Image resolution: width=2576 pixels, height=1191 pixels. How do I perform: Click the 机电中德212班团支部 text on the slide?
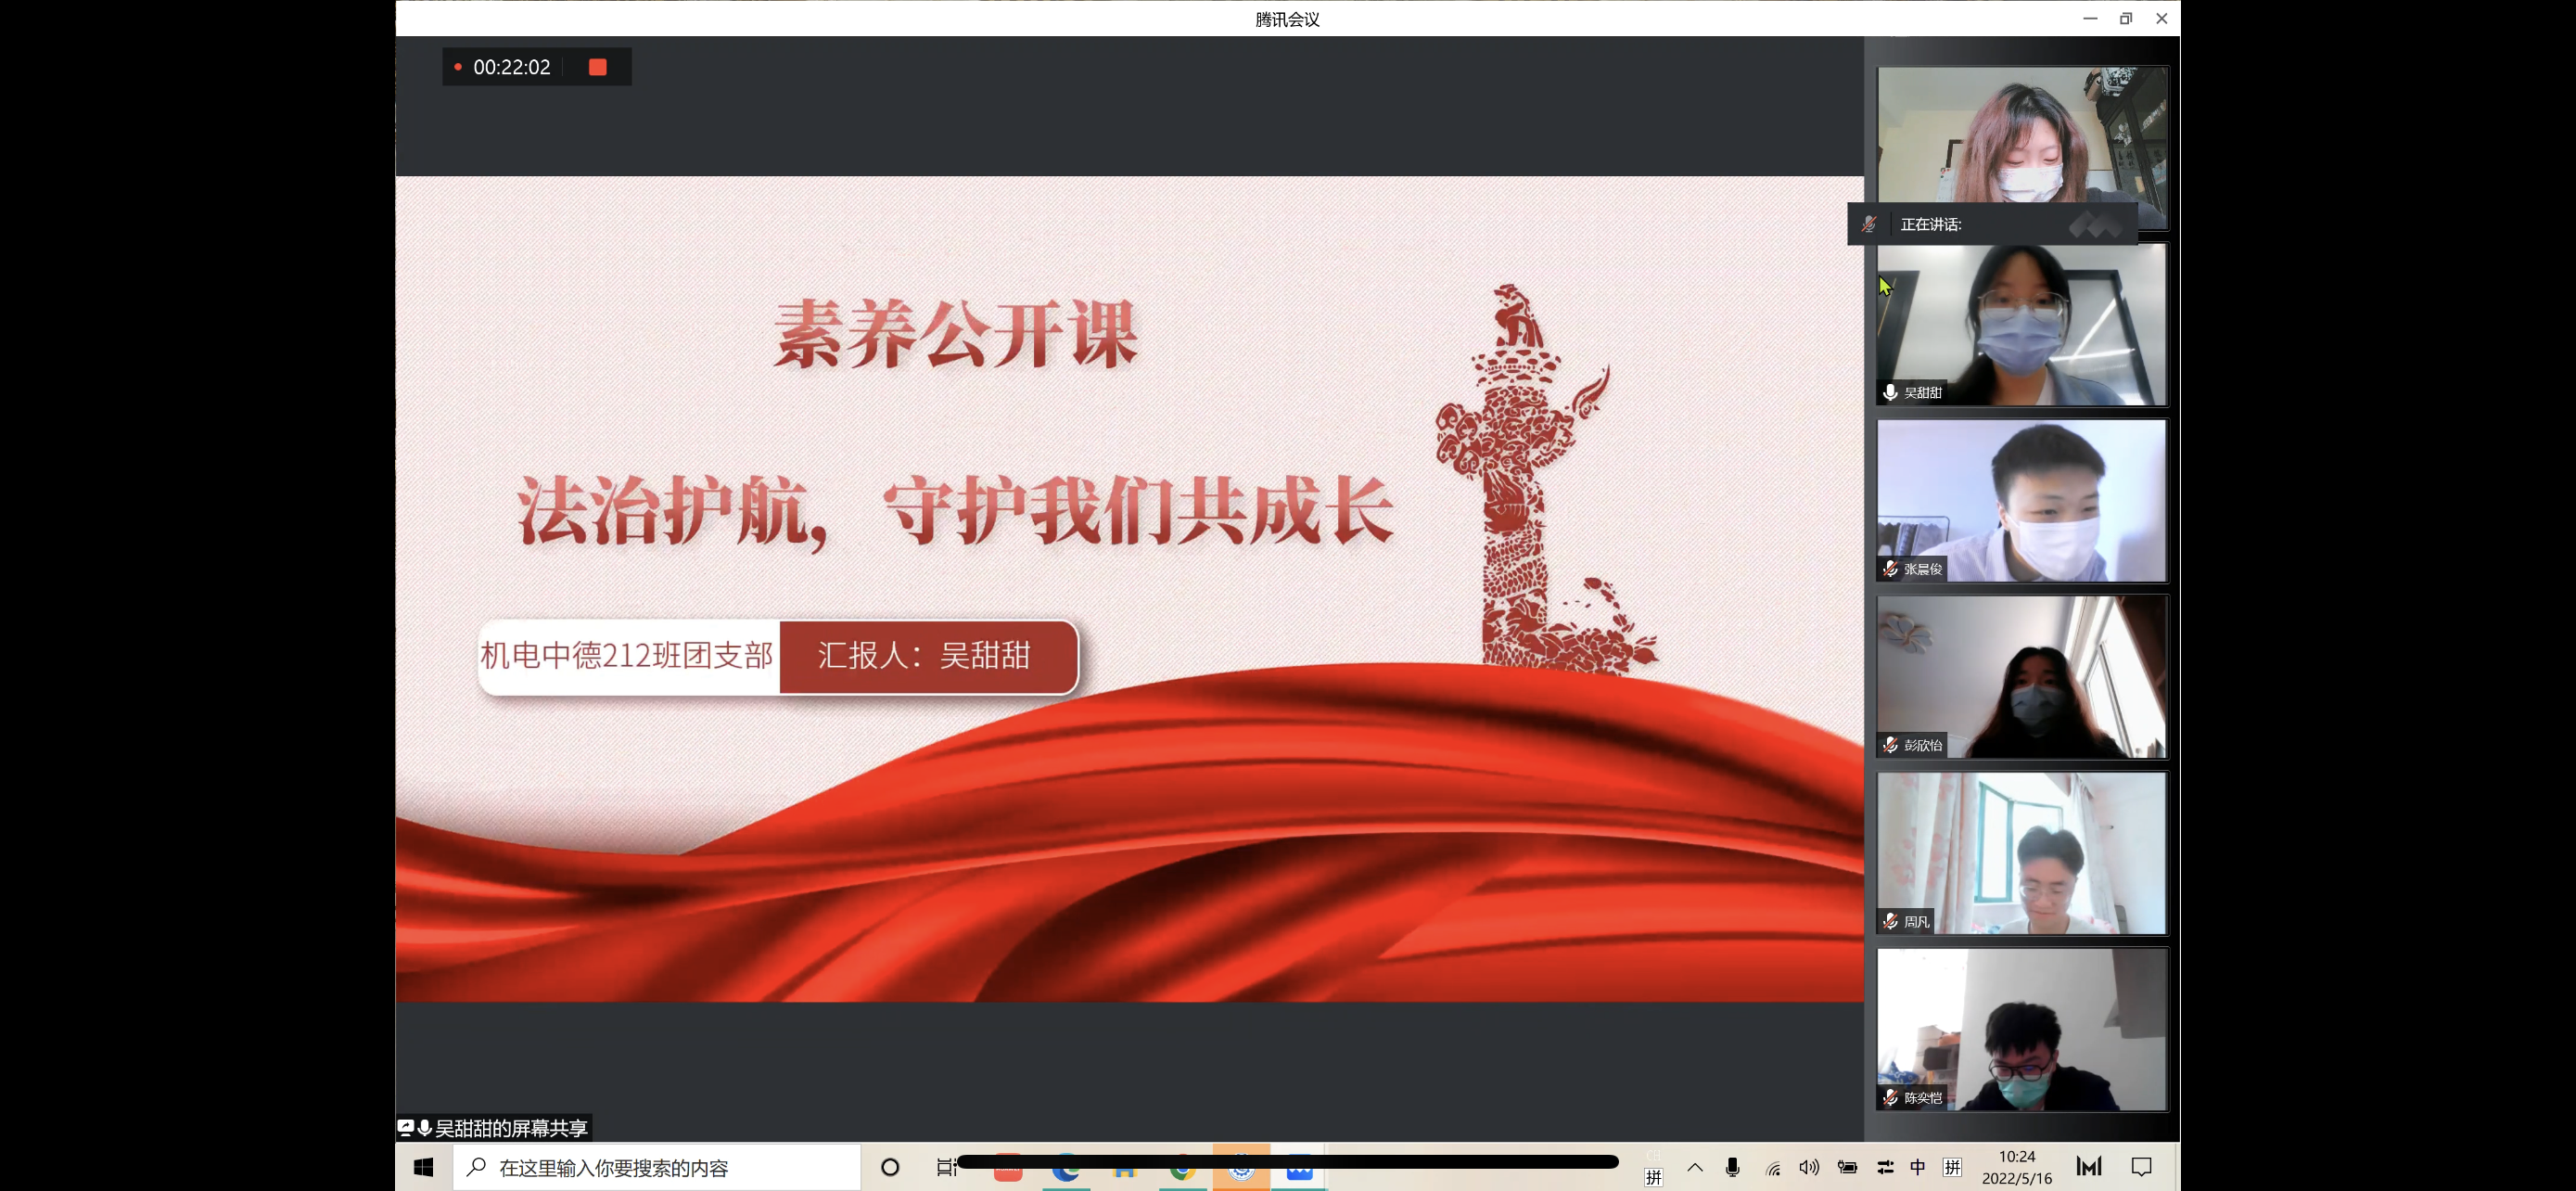pos(627,656)
